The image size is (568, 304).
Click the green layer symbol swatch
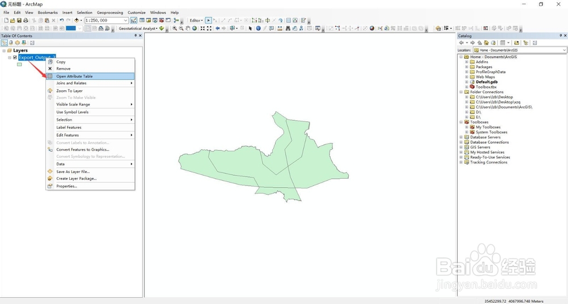19,65
